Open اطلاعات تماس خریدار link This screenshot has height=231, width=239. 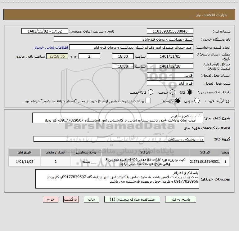51,47
